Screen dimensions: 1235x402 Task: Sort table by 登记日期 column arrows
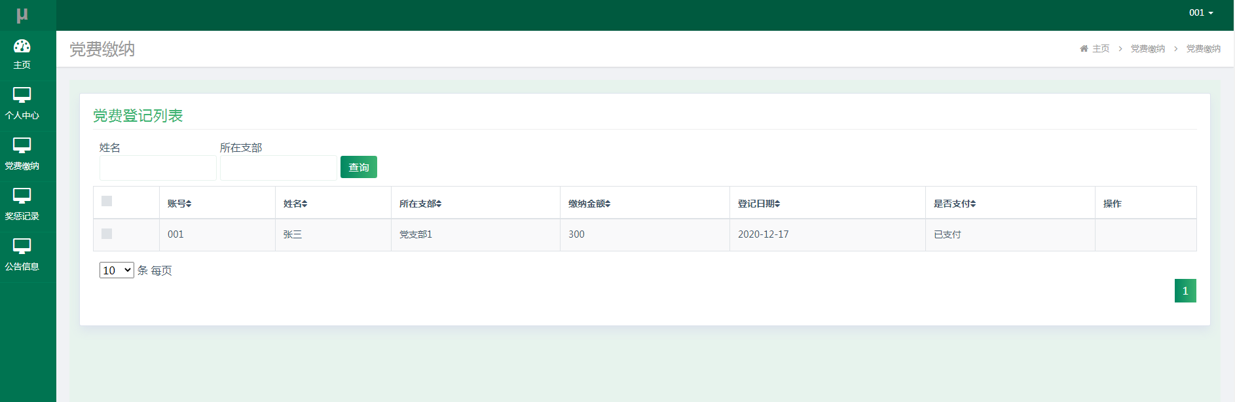(777, 204)
